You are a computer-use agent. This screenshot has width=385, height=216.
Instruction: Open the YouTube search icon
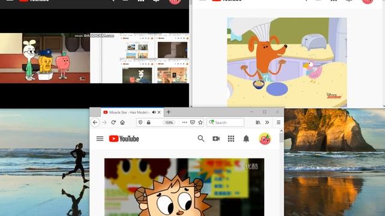[201, 139]
